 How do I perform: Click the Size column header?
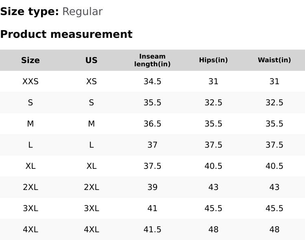click(30, 60)
